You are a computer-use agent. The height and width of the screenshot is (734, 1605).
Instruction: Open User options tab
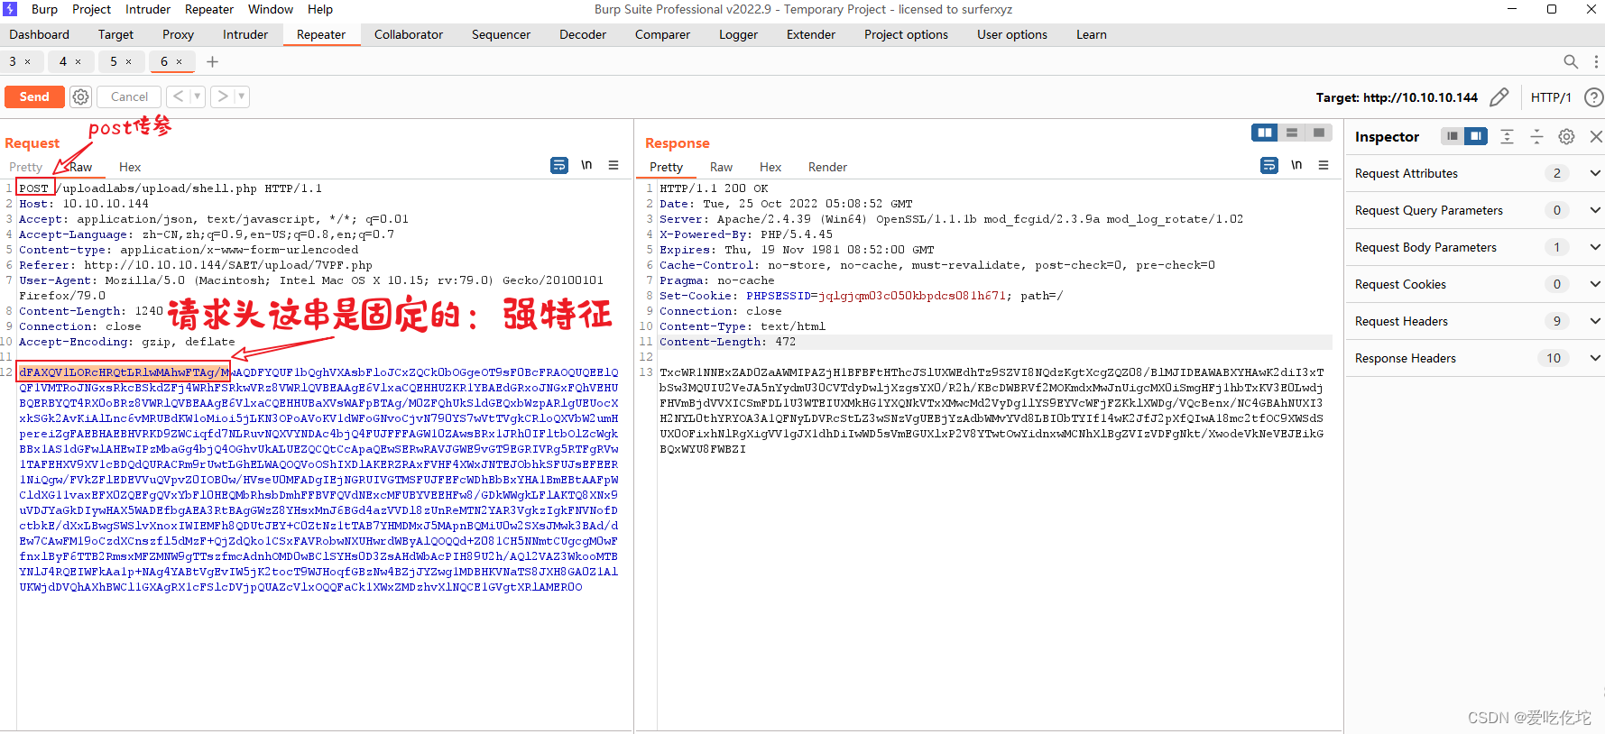(x=1011, y=34)
